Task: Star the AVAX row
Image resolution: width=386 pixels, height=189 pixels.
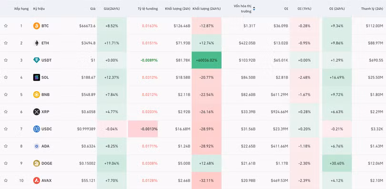Action: pyautogui.click(x=6, y=180)
